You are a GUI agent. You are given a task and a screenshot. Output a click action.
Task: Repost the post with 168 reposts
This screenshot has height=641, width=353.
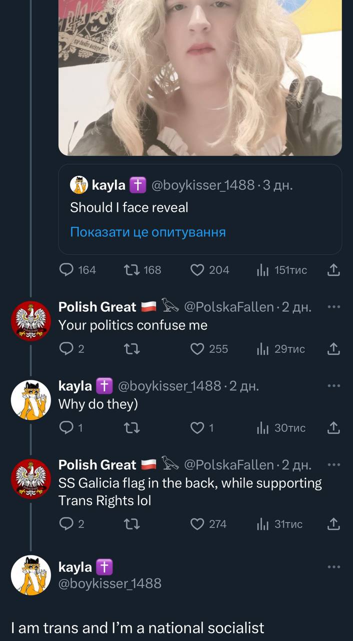click(x=131, y=270)
